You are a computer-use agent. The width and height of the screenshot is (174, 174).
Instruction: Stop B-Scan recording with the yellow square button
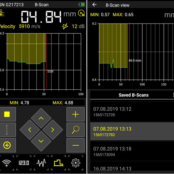pos(7,114)
